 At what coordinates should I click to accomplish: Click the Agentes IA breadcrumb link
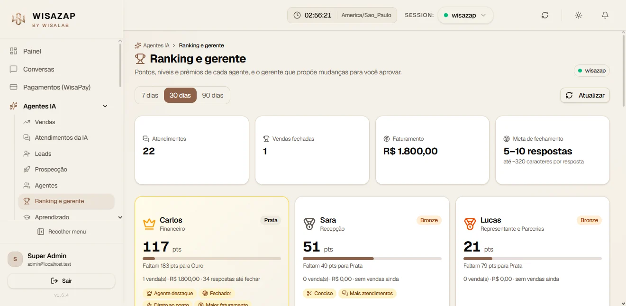tap(152, 45)
